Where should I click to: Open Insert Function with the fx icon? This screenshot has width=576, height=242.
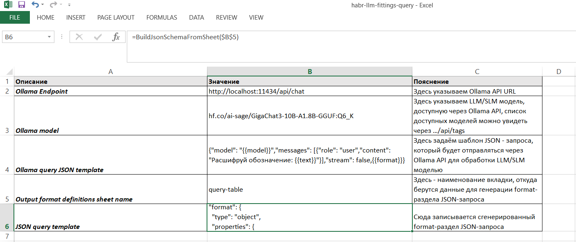116,36
